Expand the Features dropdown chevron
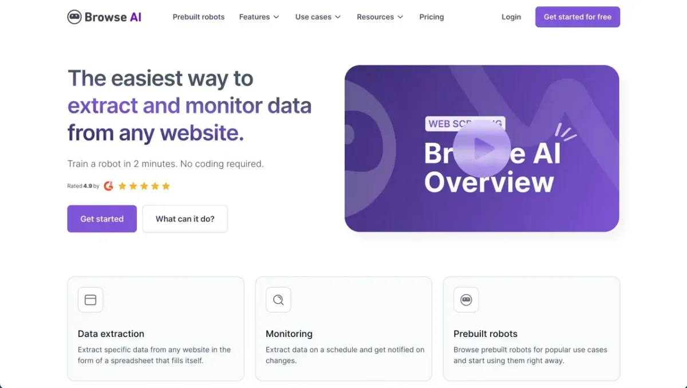This screenshot has width=687, height=388. (x=277, y=17)
